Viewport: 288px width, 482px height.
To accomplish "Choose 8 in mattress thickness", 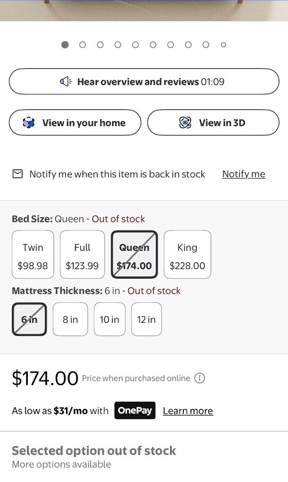I will click(x=70, y=319).
